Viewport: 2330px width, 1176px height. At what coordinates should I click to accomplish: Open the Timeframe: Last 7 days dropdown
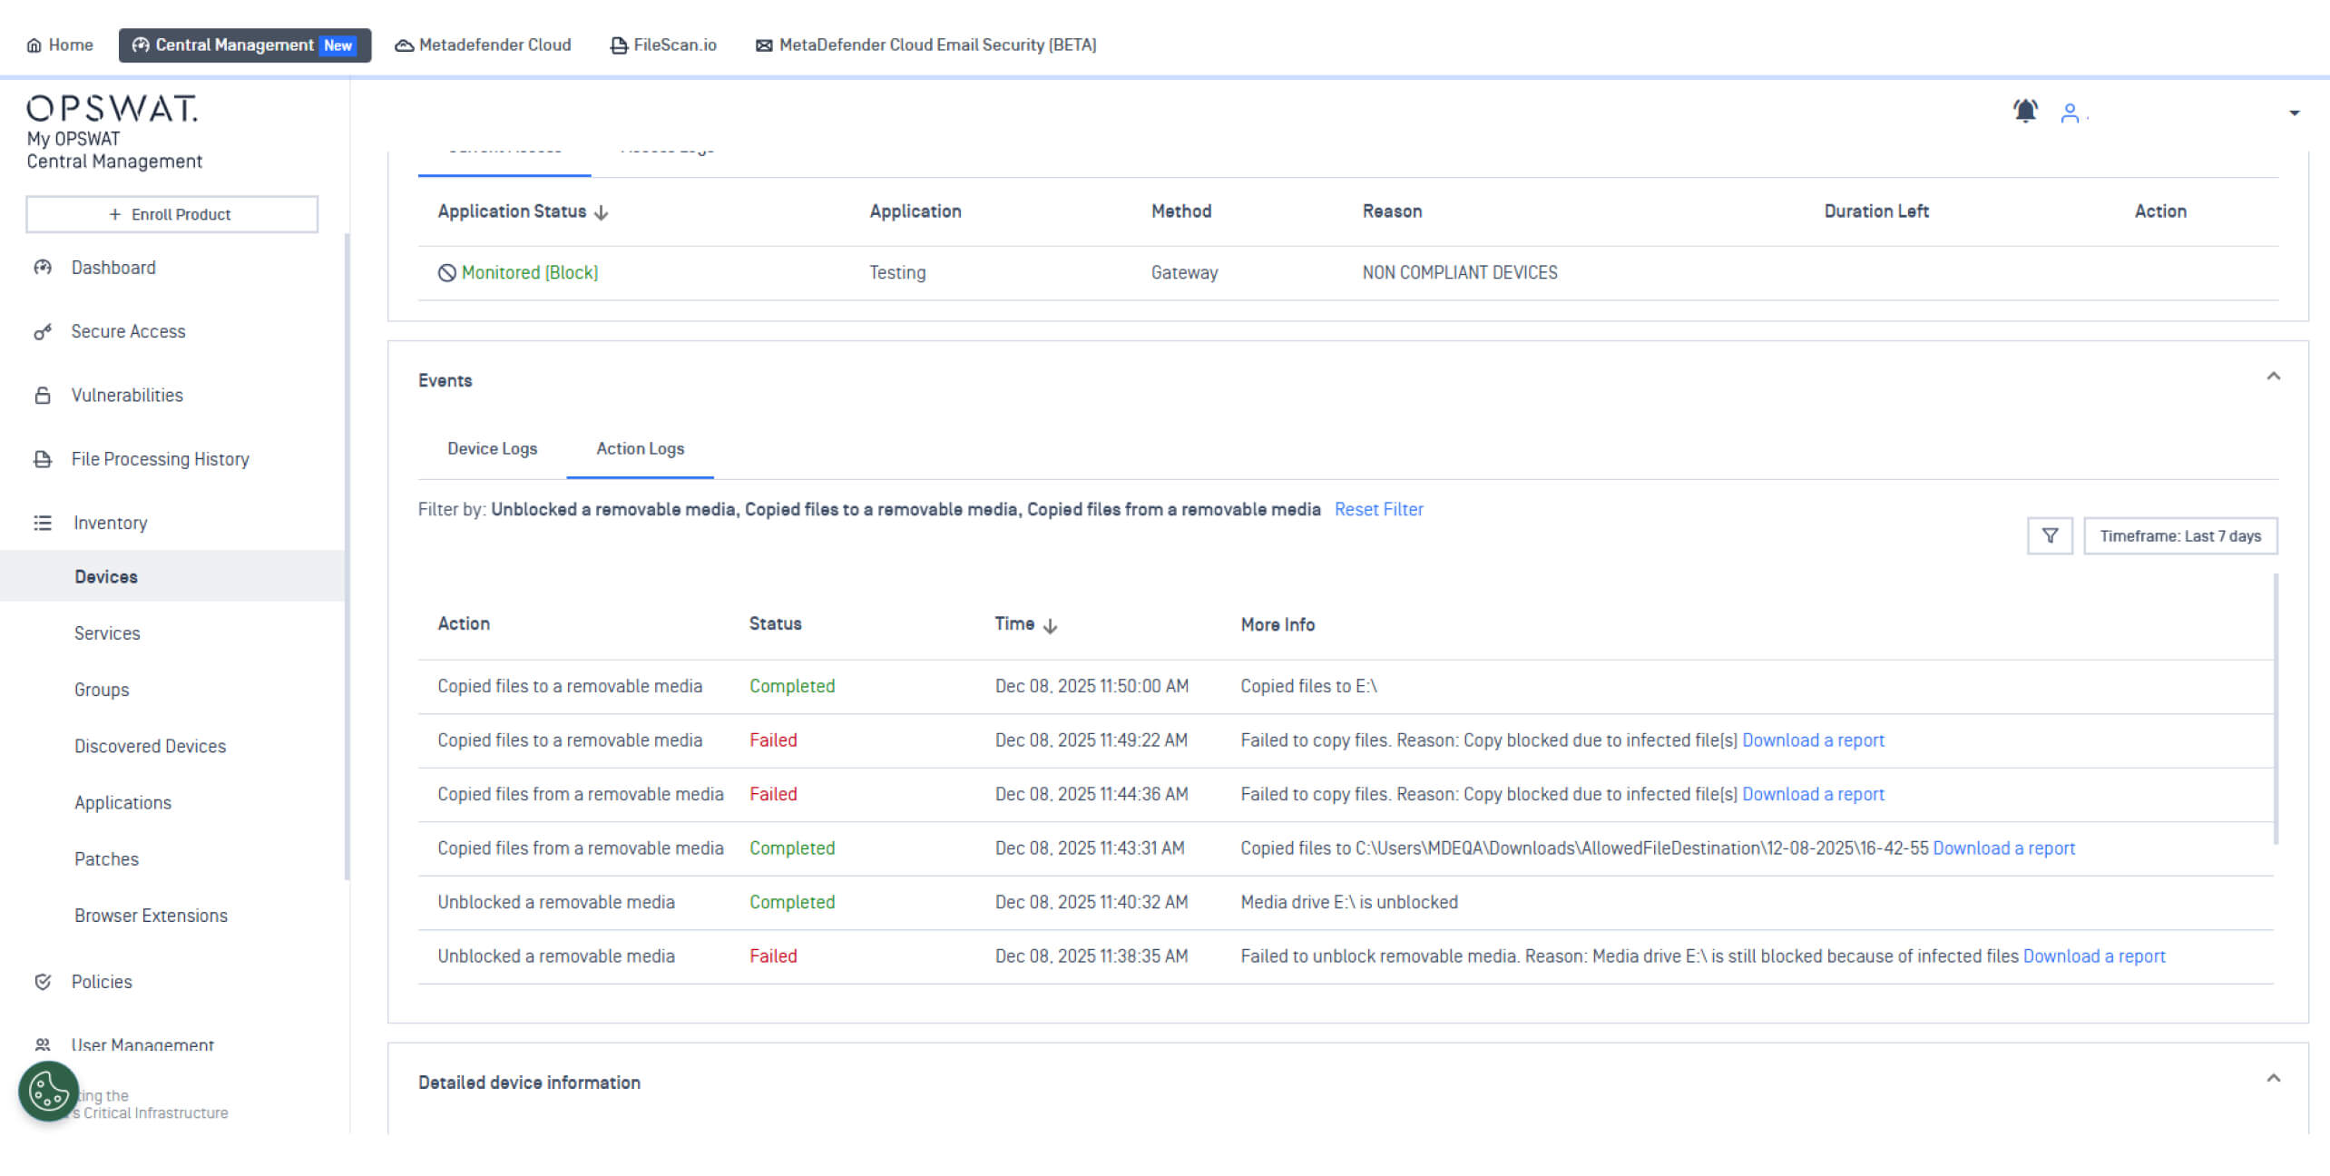tap(2179, 536)
